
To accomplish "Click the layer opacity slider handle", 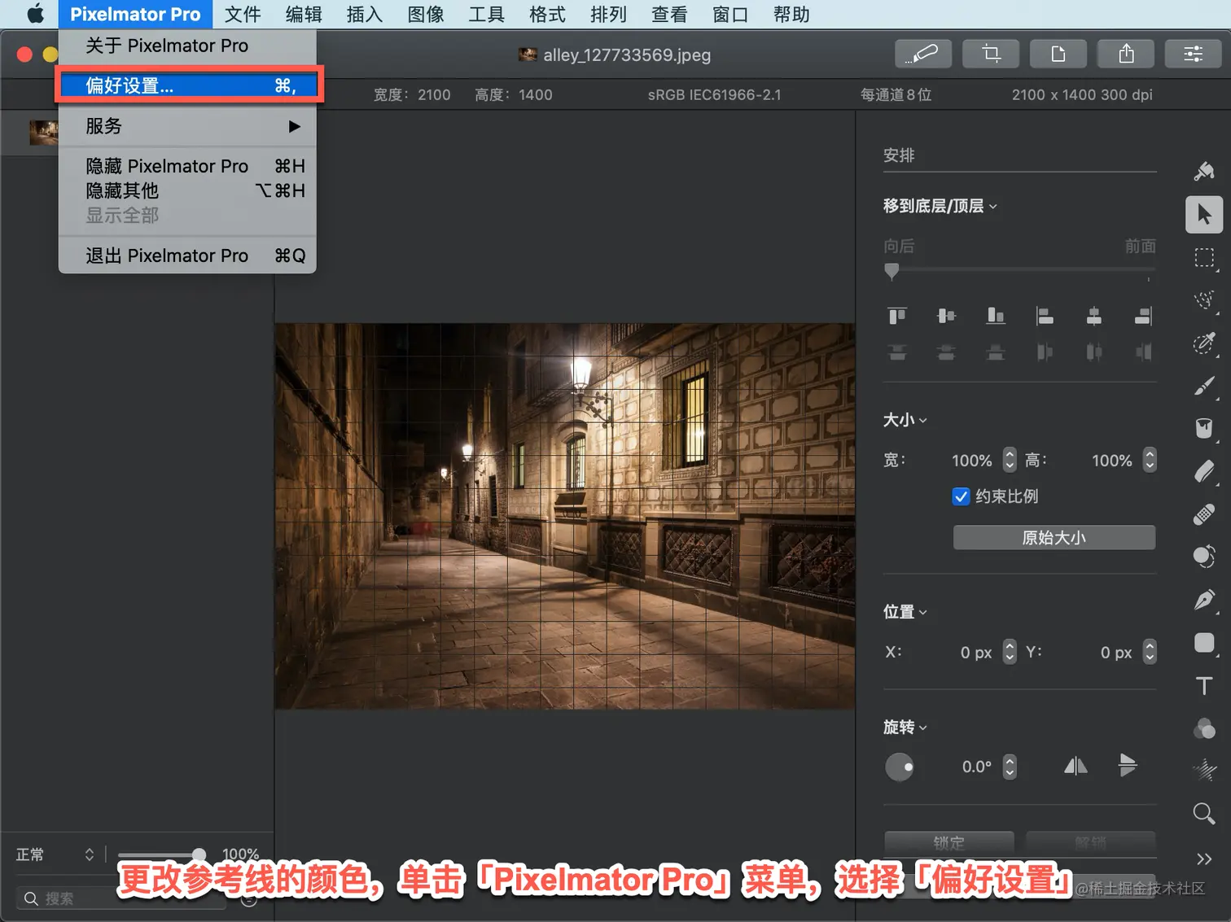I will [x=199, y=854].
